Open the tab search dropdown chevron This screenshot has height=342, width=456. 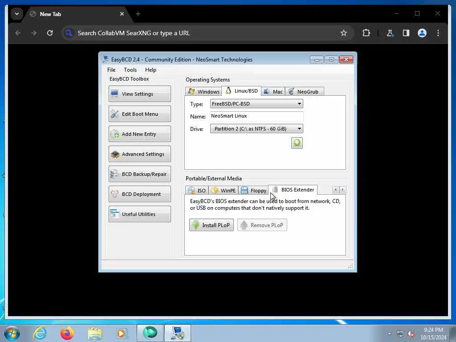tap(17, 14)
